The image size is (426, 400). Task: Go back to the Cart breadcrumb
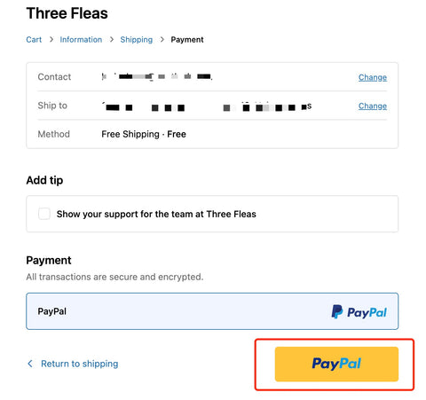(x=34, y=40)
